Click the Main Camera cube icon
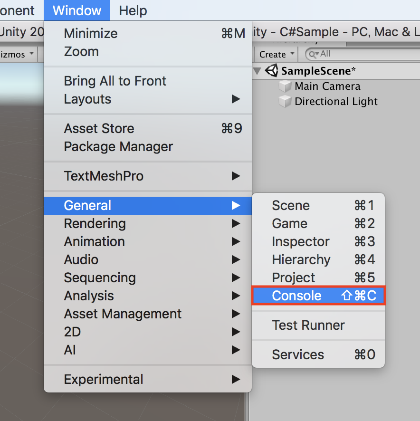420x421 pixels. coord(285,86)
